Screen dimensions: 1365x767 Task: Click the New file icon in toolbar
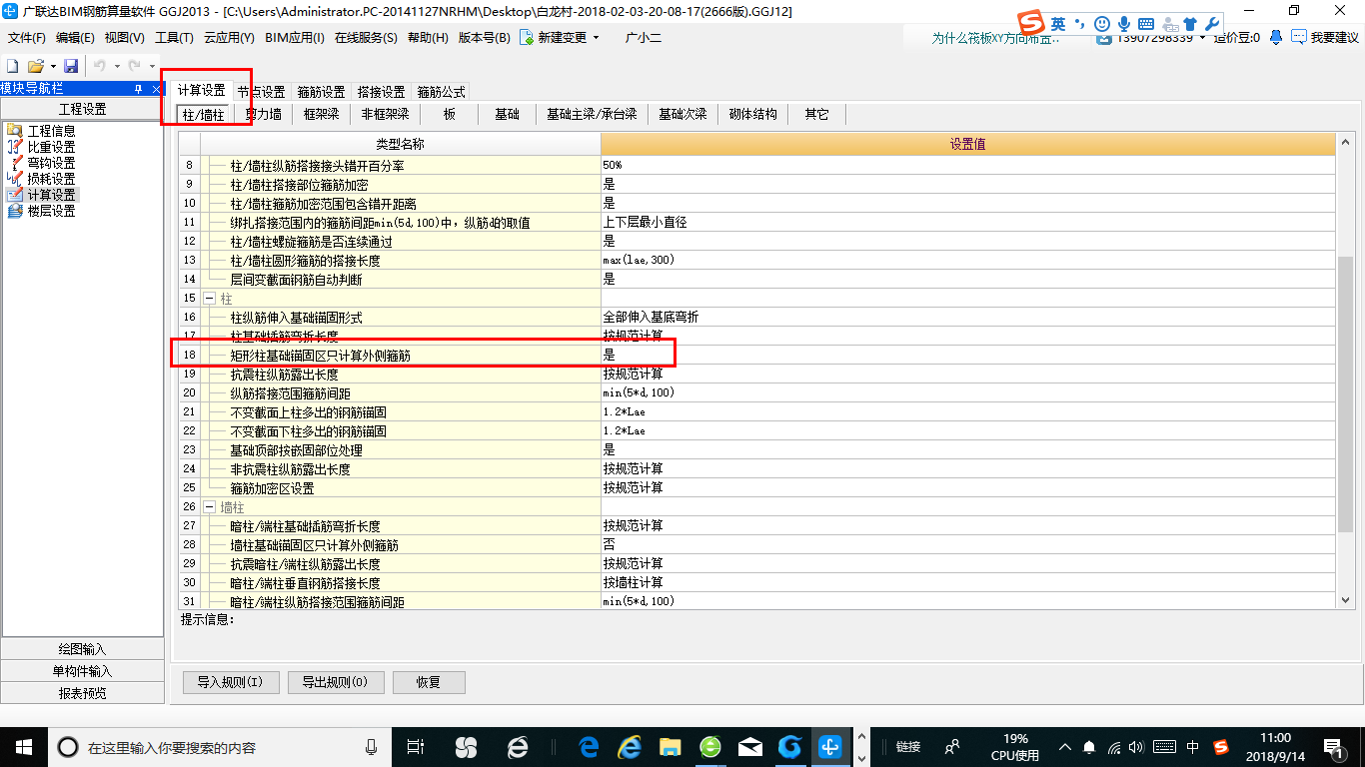(x=12, y=66)
